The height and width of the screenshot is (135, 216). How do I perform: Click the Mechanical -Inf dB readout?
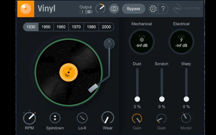[142, 46]
